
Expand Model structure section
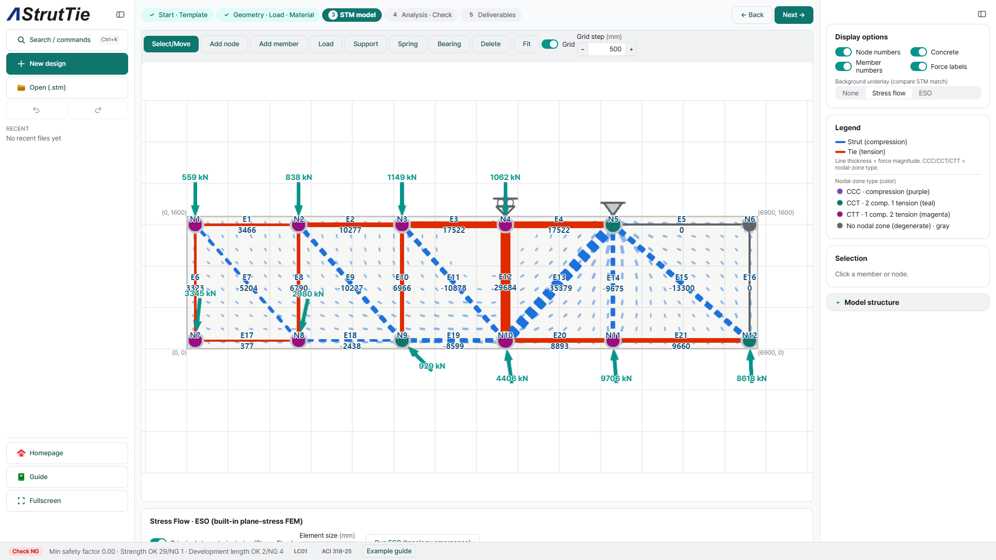[908, 302]
